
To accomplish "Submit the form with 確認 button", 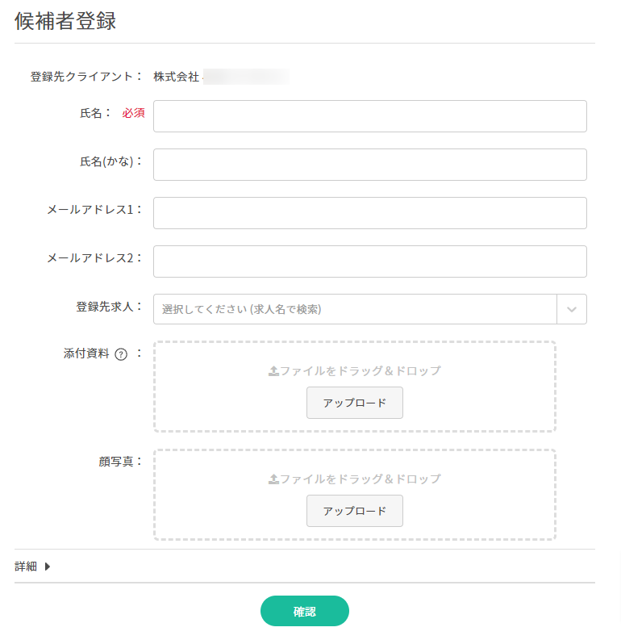I will pyautogui.click(x=305, y=612).
